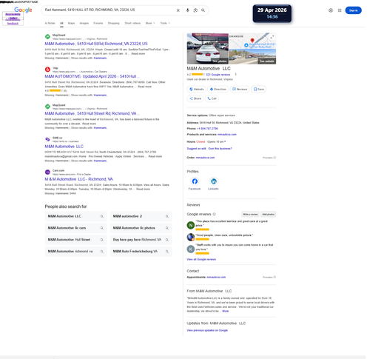Screen dimensions: 370x359
Task: Open MapQuest result M&M Automotive 5410 Hull Street Rd
Action: [92, 113]
